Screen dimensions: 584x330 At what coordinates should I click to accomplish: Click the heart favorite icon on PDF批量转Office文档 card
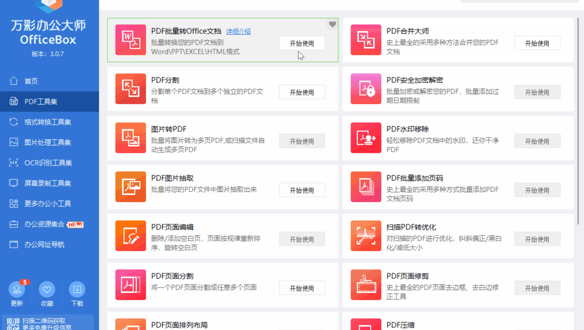coord(332,24)
